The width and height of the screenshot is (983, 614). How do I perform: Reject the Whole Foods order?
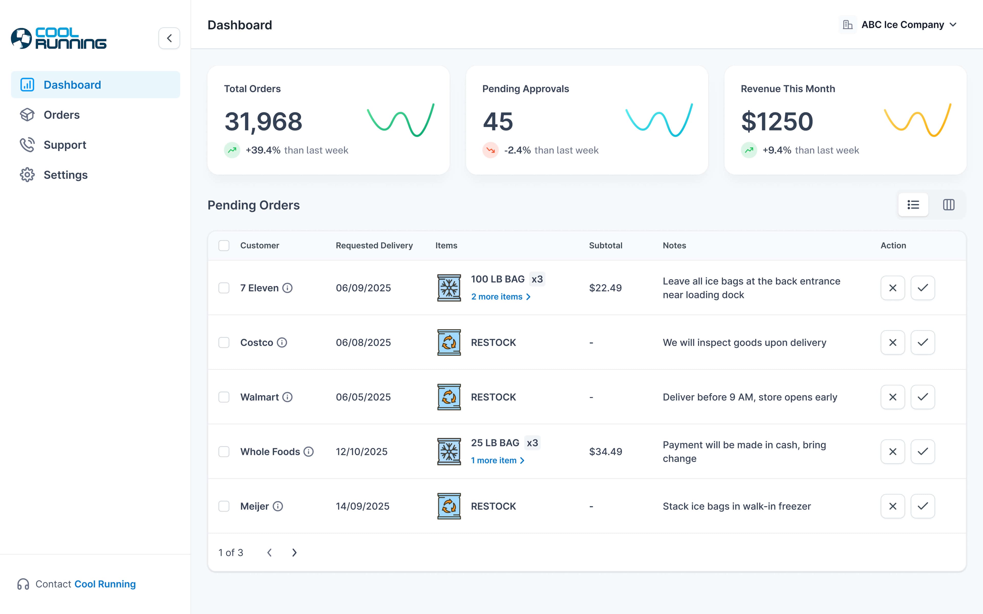coord(892,452)
